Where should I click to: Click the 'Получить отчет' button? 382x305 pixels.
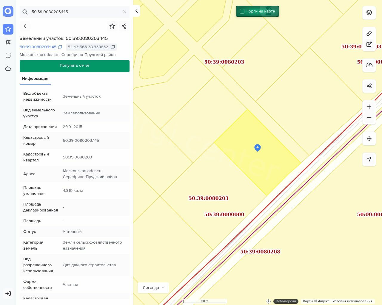pos(75,66)
